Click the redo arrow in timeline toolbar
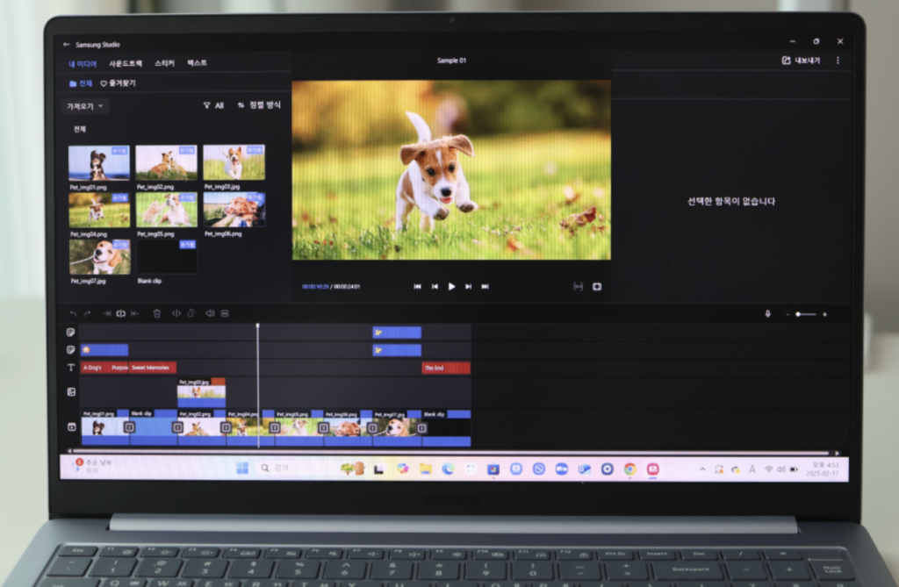The image size is (899, 587). click(87, 313)
